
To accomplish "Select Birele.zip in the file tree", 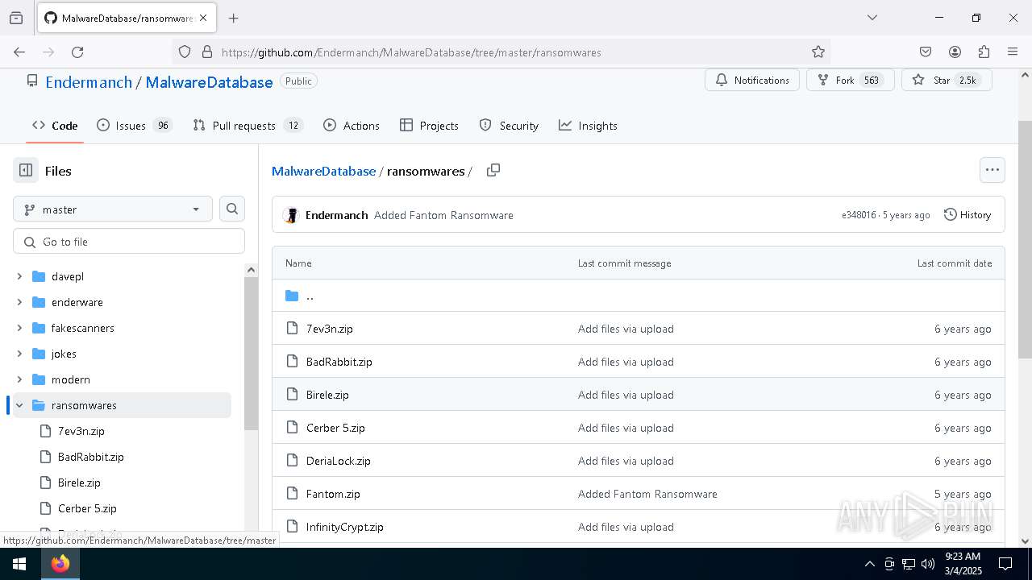I will click(79, 483).
